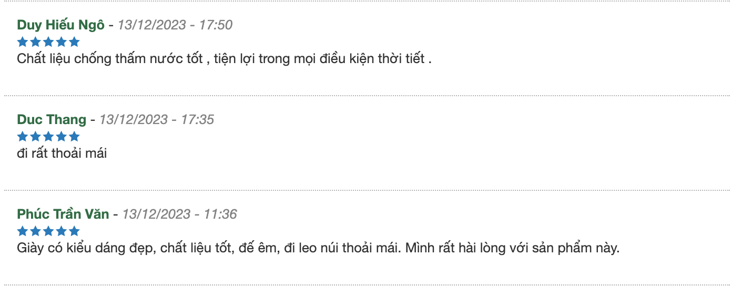This screenshot has height=286, width=752.
Task: Click last star of Duy Hiếu Ngô's rating
Action: (x=74, y=42)
